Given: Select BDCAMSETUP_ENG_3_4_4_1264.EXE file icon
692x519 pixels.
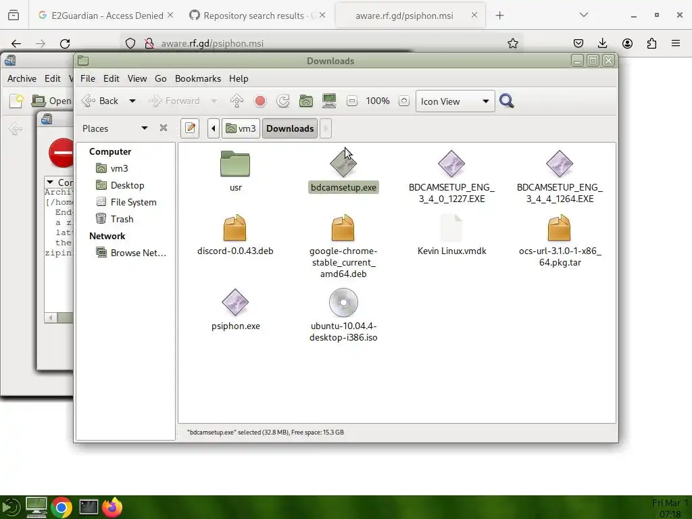Looking at the screenshot, I should click(559, 164).
